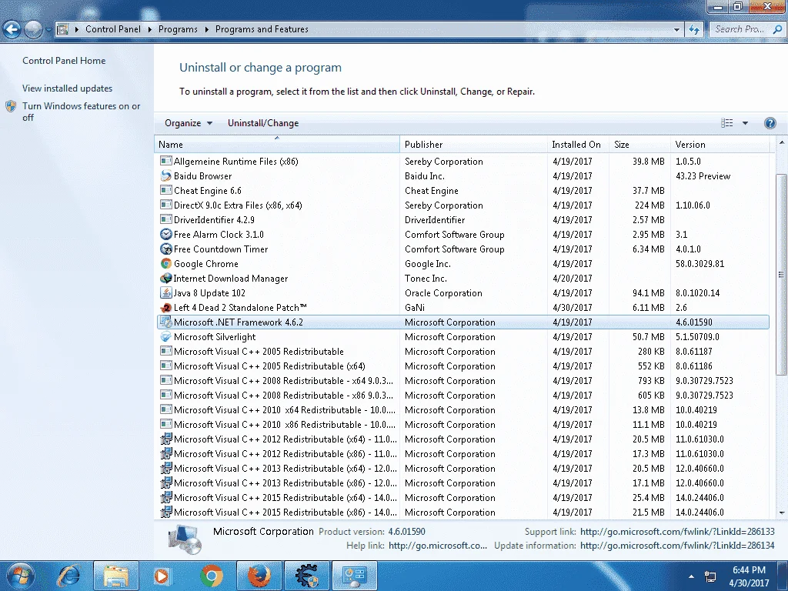Viewport: 788px width, 591px height.
Task: Click the scrollbar down arrow
Action: [x=782, y=513]
